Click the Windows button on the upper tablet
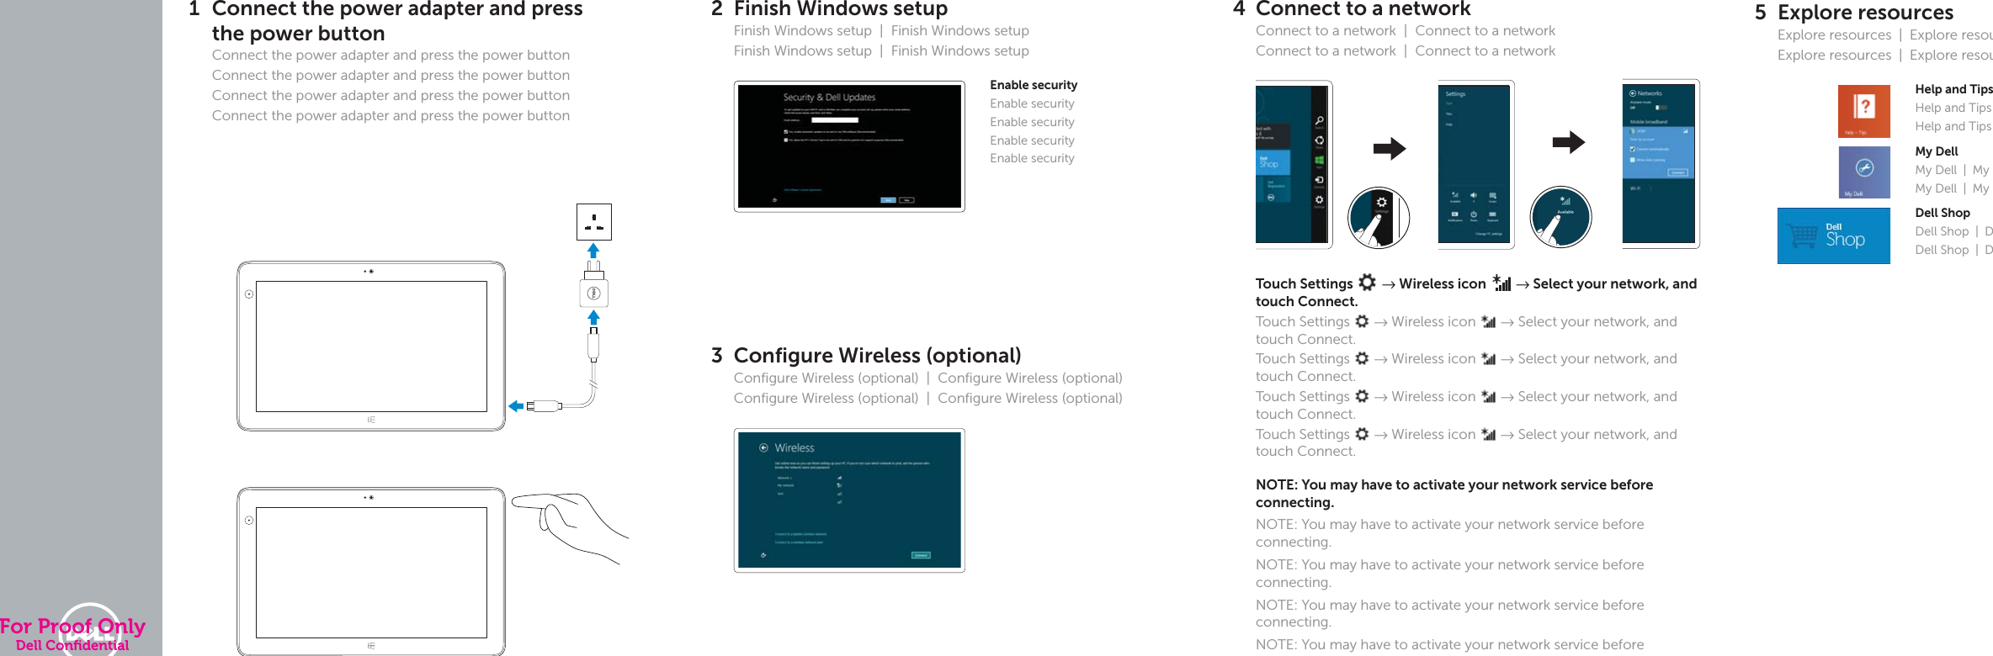 371,419
